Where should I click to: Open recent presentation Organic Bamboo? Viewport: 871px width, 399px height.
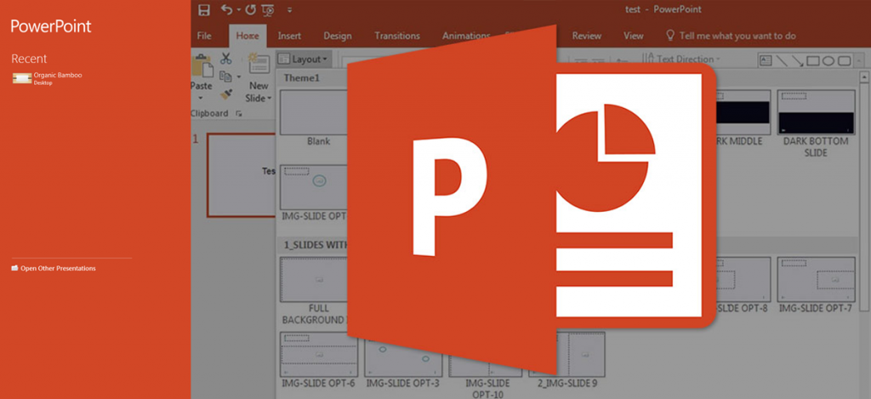pos(48,78)
